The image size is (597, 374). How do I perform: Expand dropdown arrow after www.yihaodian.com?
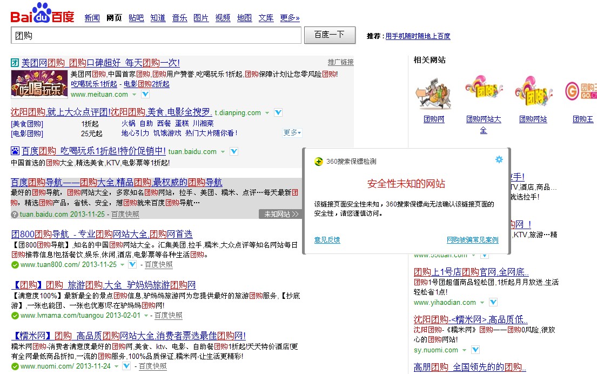point(481,303)
